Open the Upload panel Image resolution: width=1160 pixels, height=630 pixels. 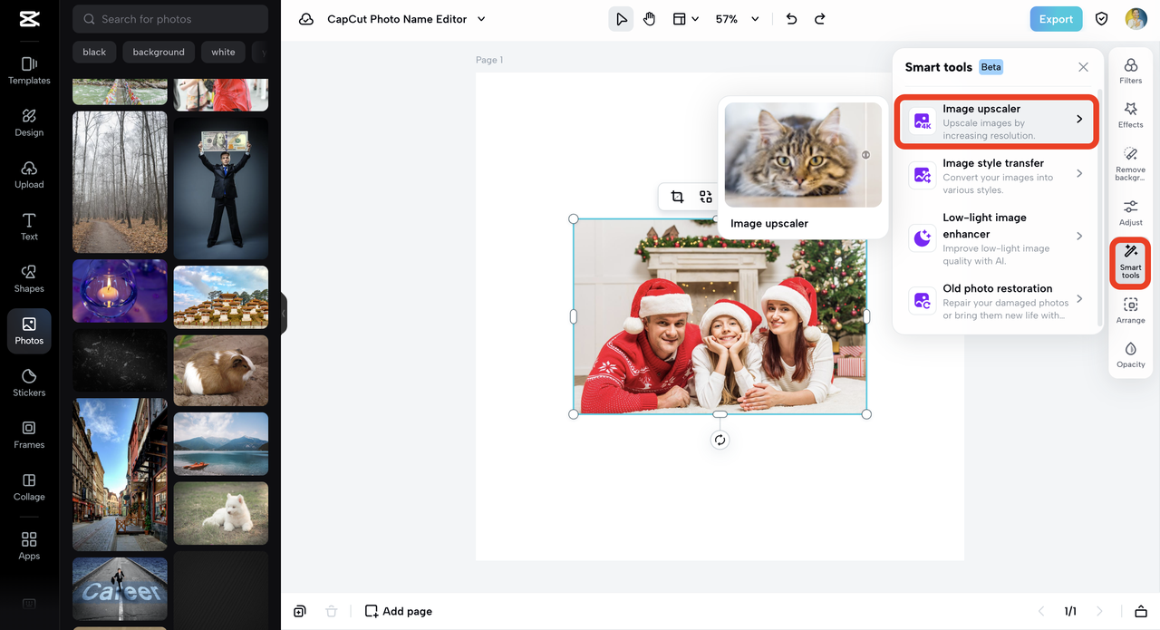29,174
